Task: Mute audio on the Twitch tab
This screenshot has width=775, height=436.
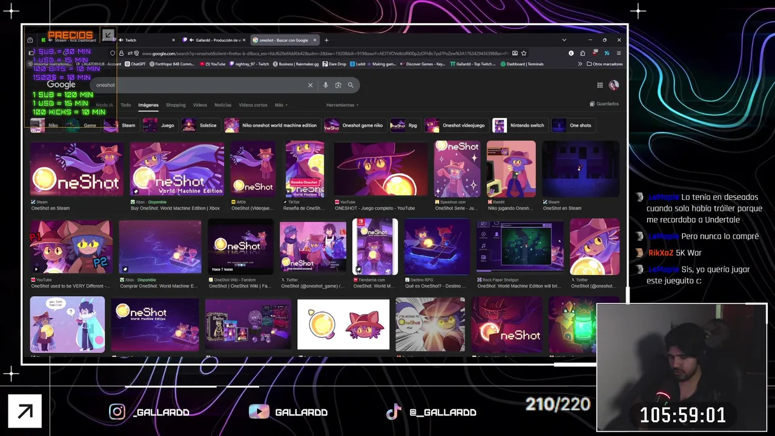Action: tap(121, 40)
